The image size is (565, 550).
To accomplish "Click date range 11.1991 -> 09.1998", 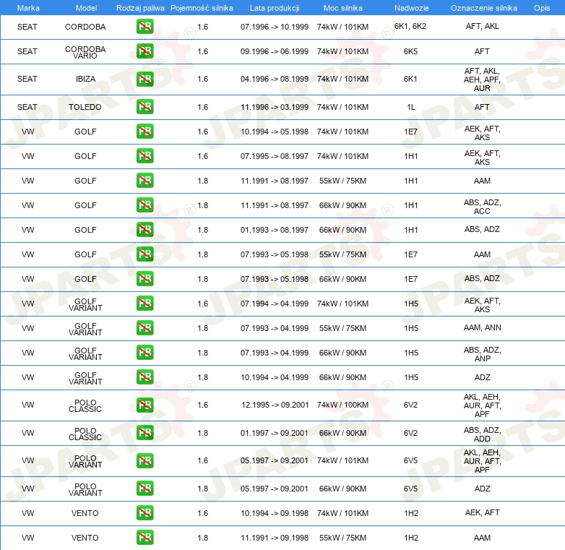I will point(275,538).
